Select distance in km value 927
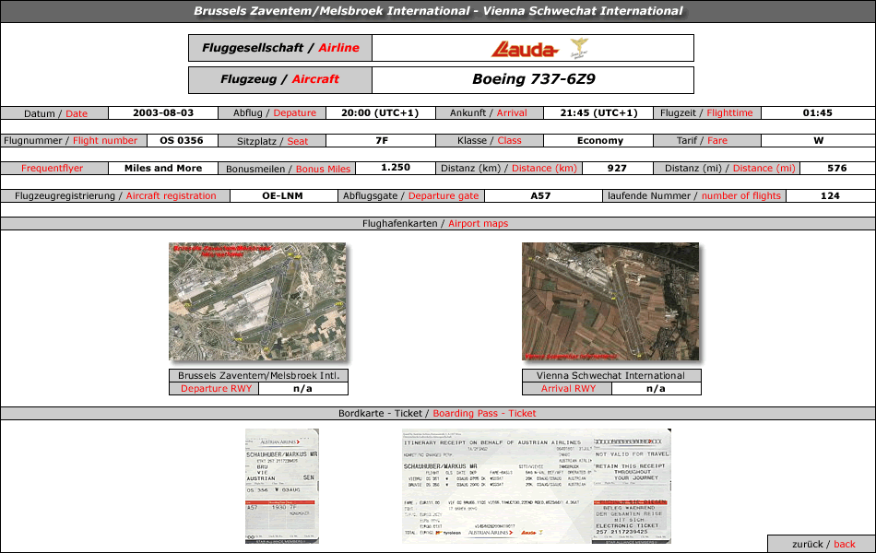The width and height of the screenshot is (876, 553). coord(617,168)
